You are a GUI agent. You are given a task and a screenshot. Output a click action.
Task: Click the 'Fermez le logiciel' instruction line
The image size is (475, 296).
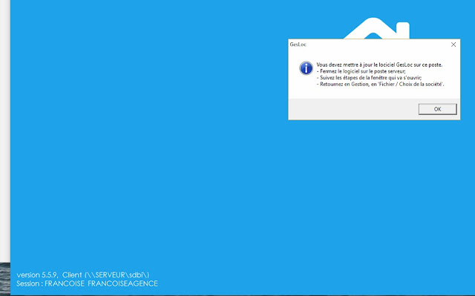click(361, 71)
